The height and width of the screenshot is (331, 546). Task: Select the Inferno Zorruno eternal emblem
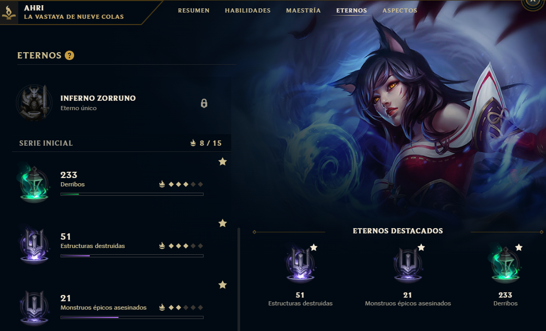(34, 103)
